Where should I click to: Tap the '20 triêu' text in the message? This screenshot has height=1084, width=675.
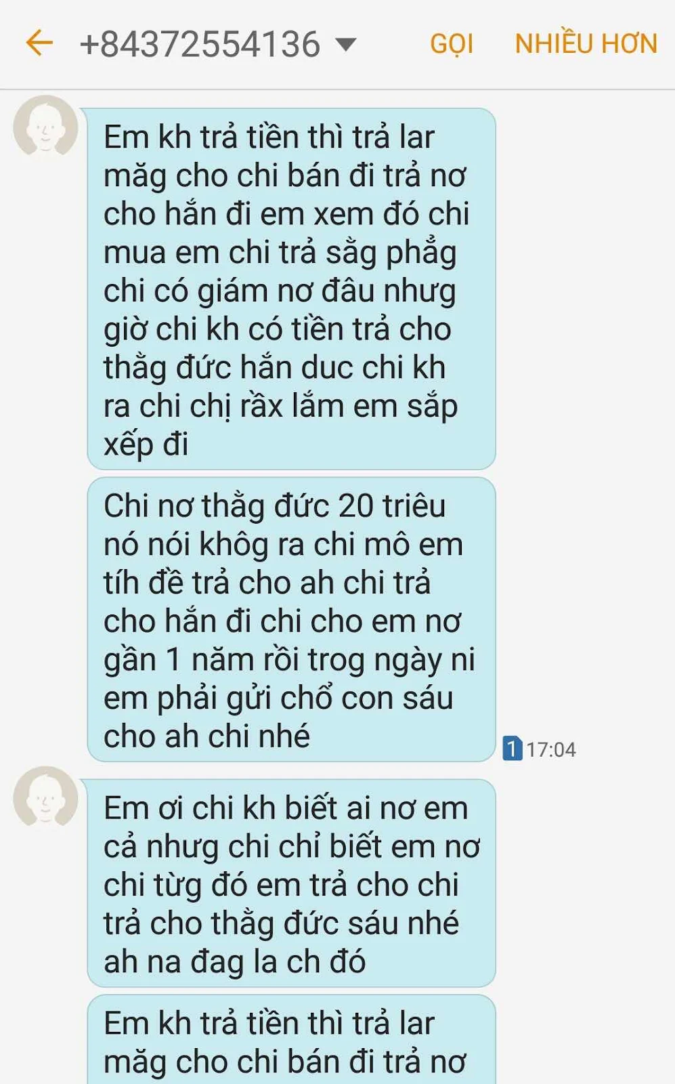(x=391, y=506)
